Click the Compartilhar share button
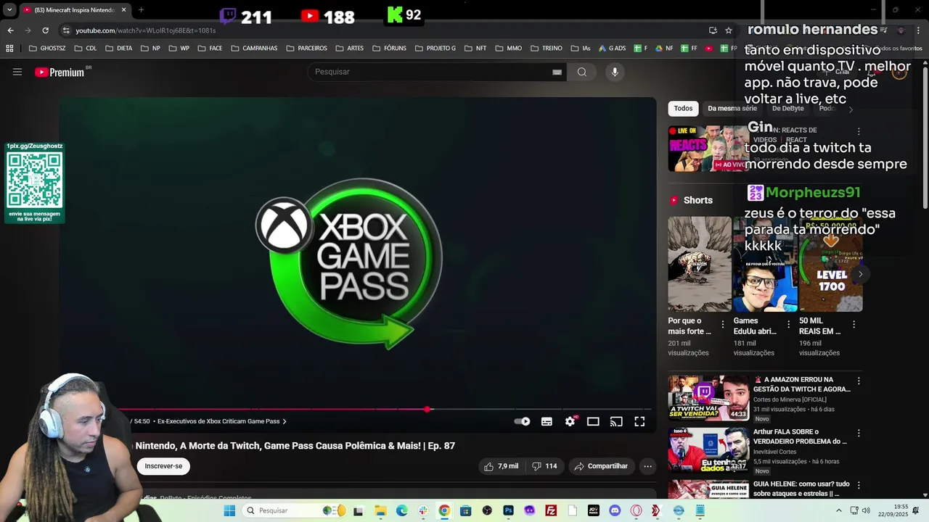The width and height of the screenshot is (929, 522). point(601,466)
